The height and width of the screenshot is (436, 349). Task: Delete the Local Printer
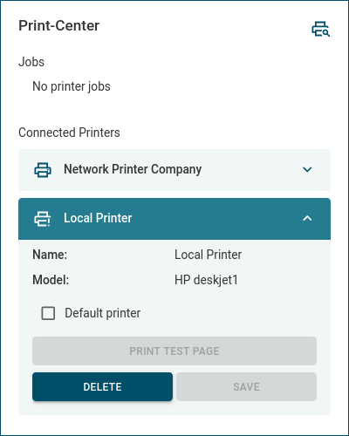[102, 387]
